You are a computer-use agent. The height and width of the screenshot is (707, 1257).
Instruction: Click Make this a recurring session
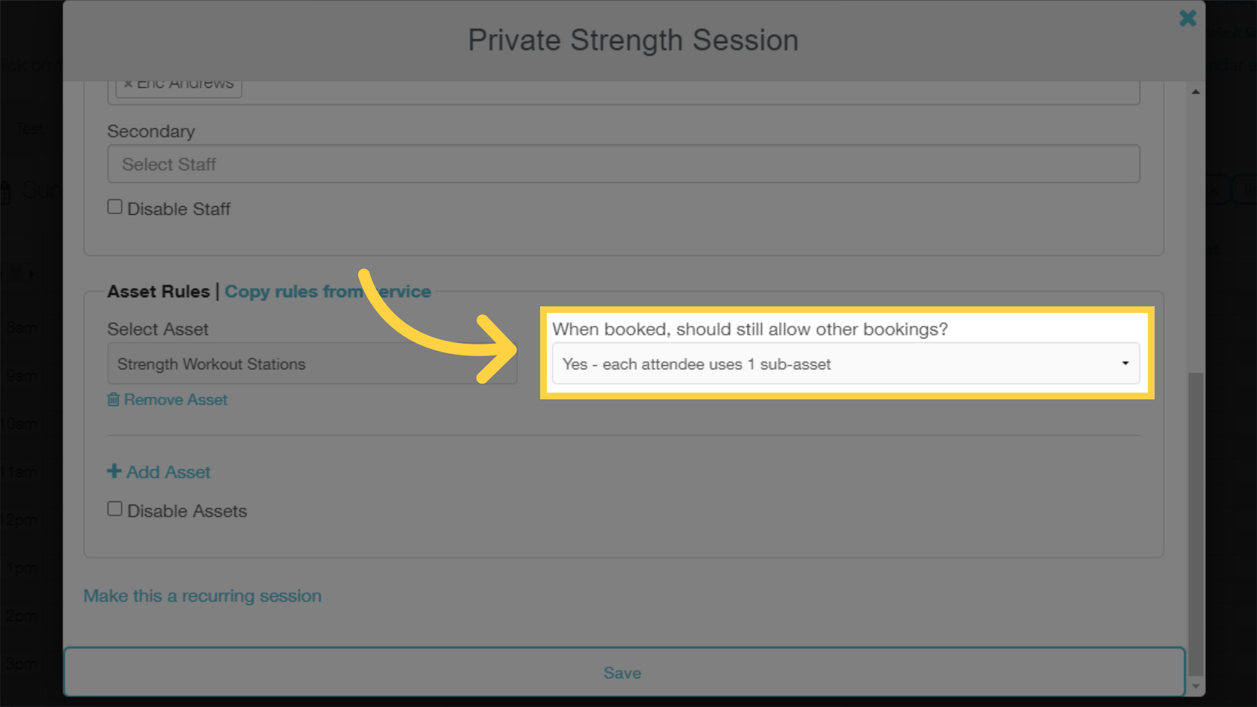[x=202, y=596]
